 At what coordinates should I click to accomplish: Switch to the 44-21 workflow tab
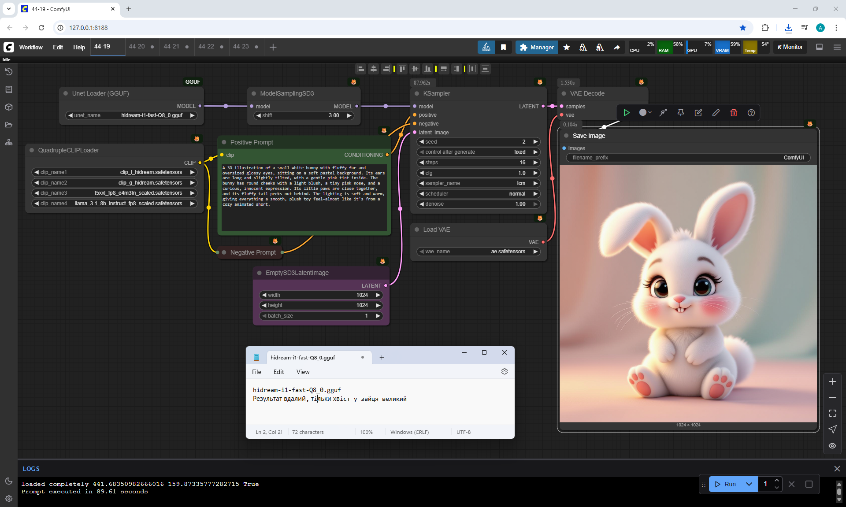coord(171,47)
